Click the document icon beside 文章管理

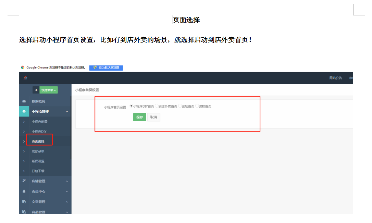click(x=24, y=201)
